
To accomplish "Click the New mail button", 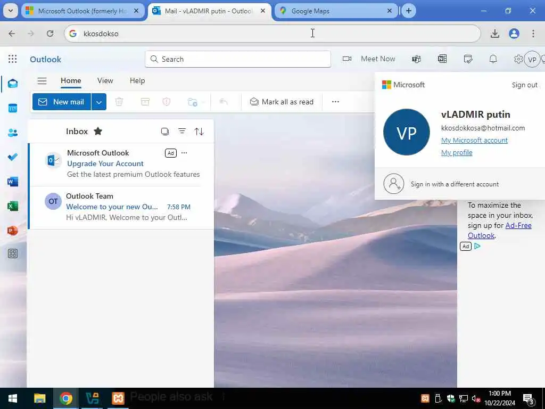I will [x=62, y=102].
